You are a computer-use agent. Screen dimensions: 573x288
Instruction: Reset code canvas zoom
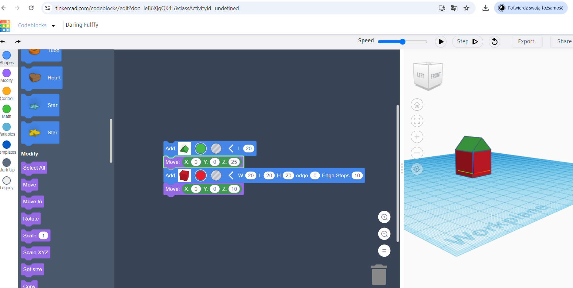pos(384,251)
